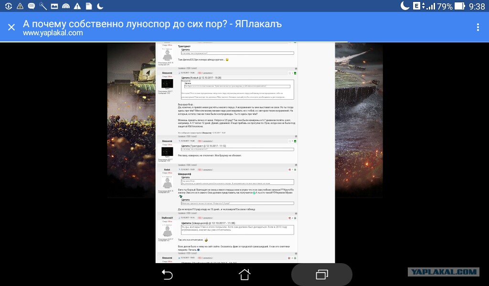Tap the www.yaplakal.com address text
This screenshot has width=489, height=286.
click(53, 33)
